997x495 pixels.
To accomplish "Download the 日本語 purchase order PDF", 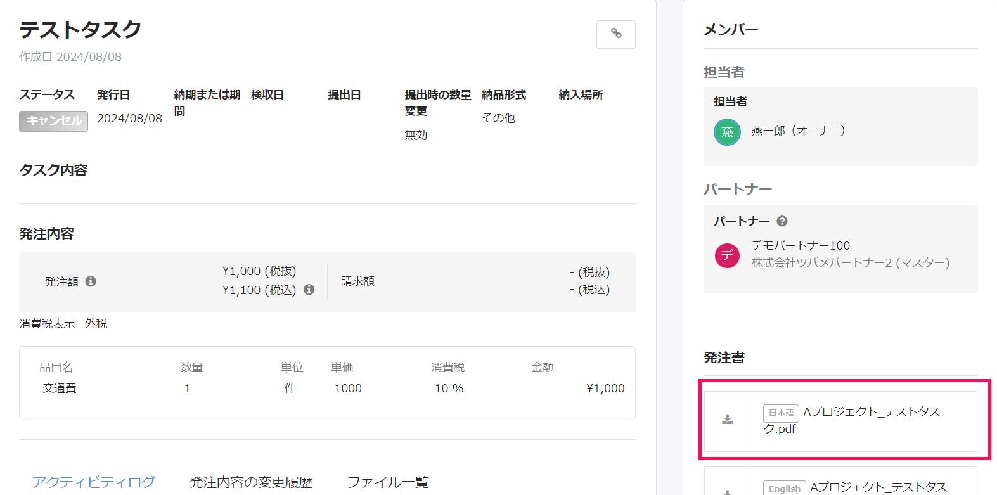I will point(728,420).
